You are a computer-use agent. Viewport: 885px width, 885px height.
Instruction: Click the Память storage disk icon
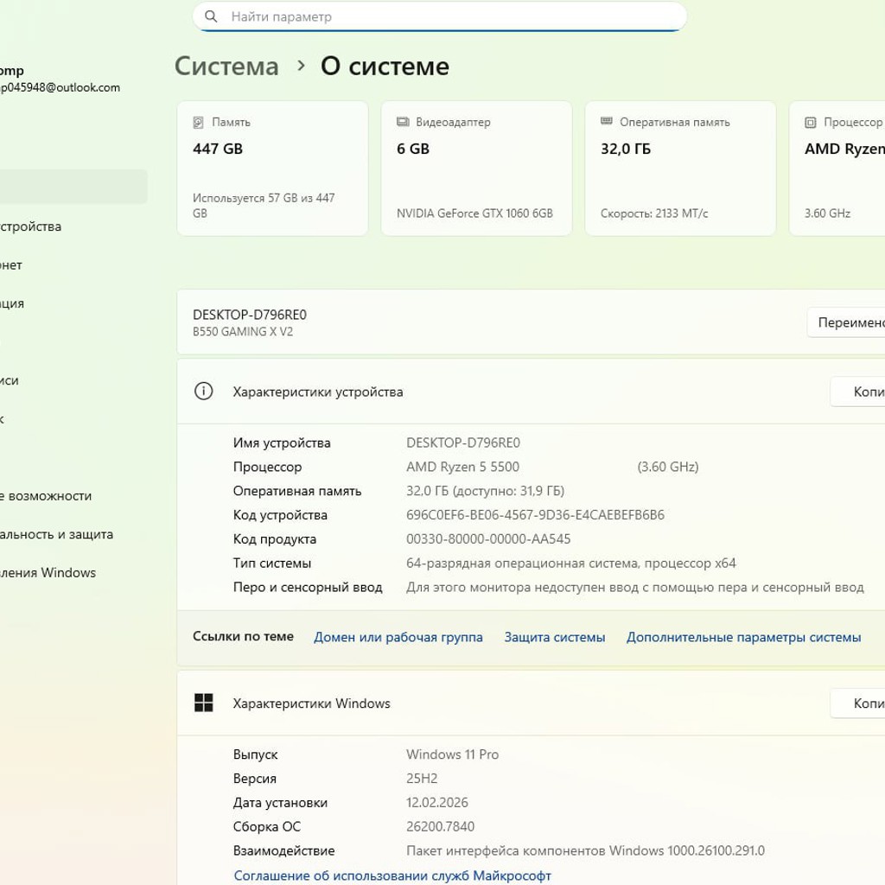198,123
